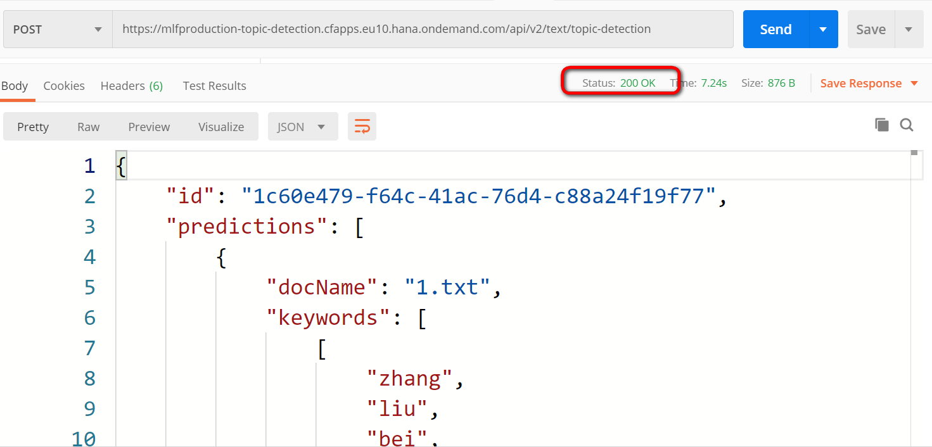The height and width of the screenshot is (447, 932).
Task: Copy the response to clipboard icon
Action: 881,125
